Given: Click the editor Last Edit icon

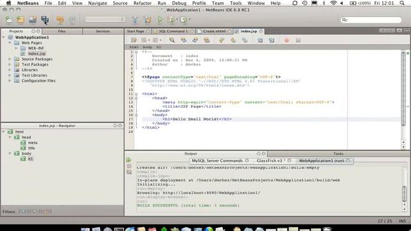Looking at the screenshot, I should pos(134,40).
